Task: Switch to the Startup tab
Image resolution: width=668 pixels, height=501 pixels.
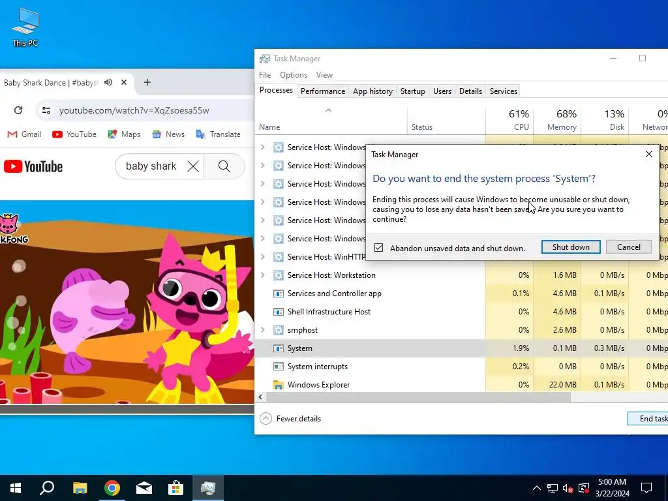Action: point(413,91)
